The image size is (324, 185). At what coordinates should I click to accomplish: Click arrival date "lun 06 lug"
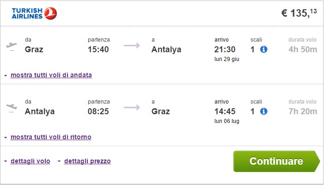[226, 121]
